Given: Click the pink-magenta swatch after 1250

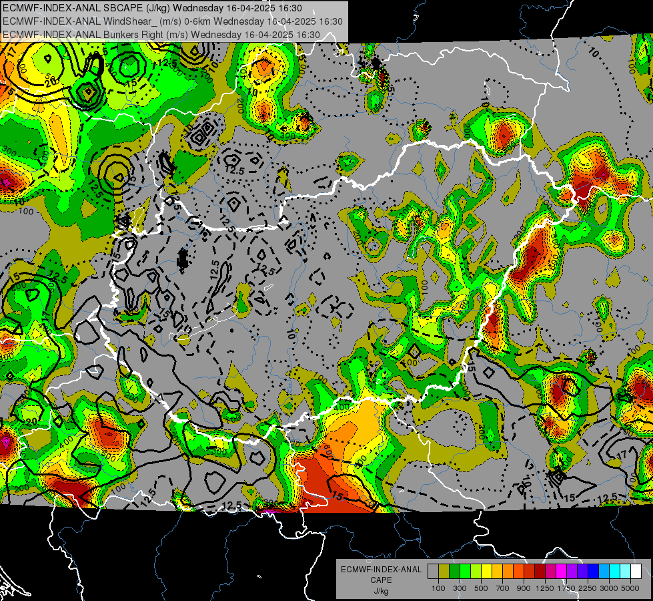Looking at the screenshot, I should coord(550,572).
